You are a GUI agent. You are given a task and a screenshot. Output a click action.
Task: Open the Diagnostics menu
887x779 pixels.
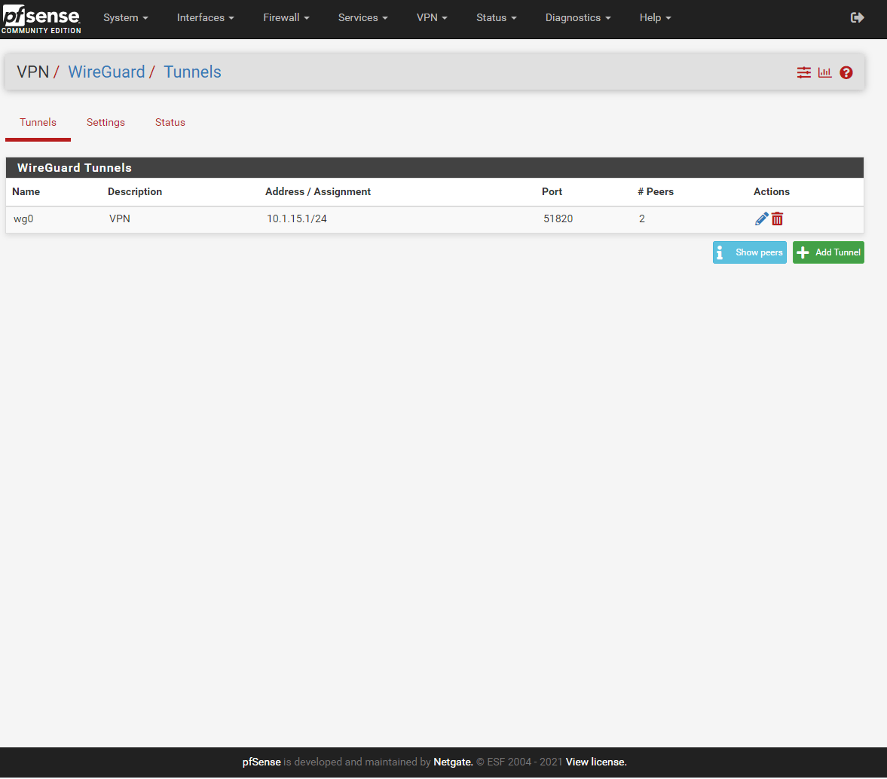(578, 17)
